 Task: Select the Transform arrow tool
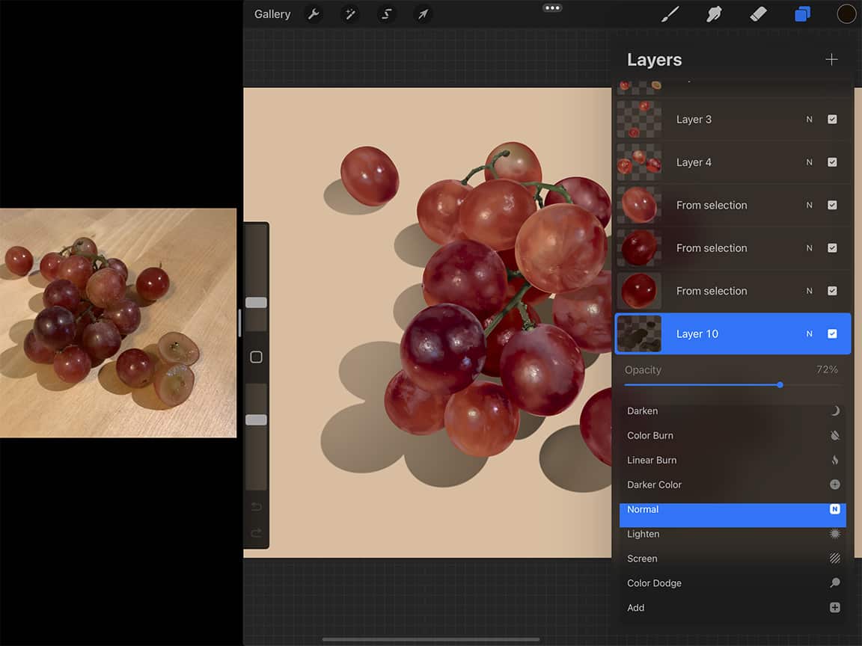click(423, 14)
